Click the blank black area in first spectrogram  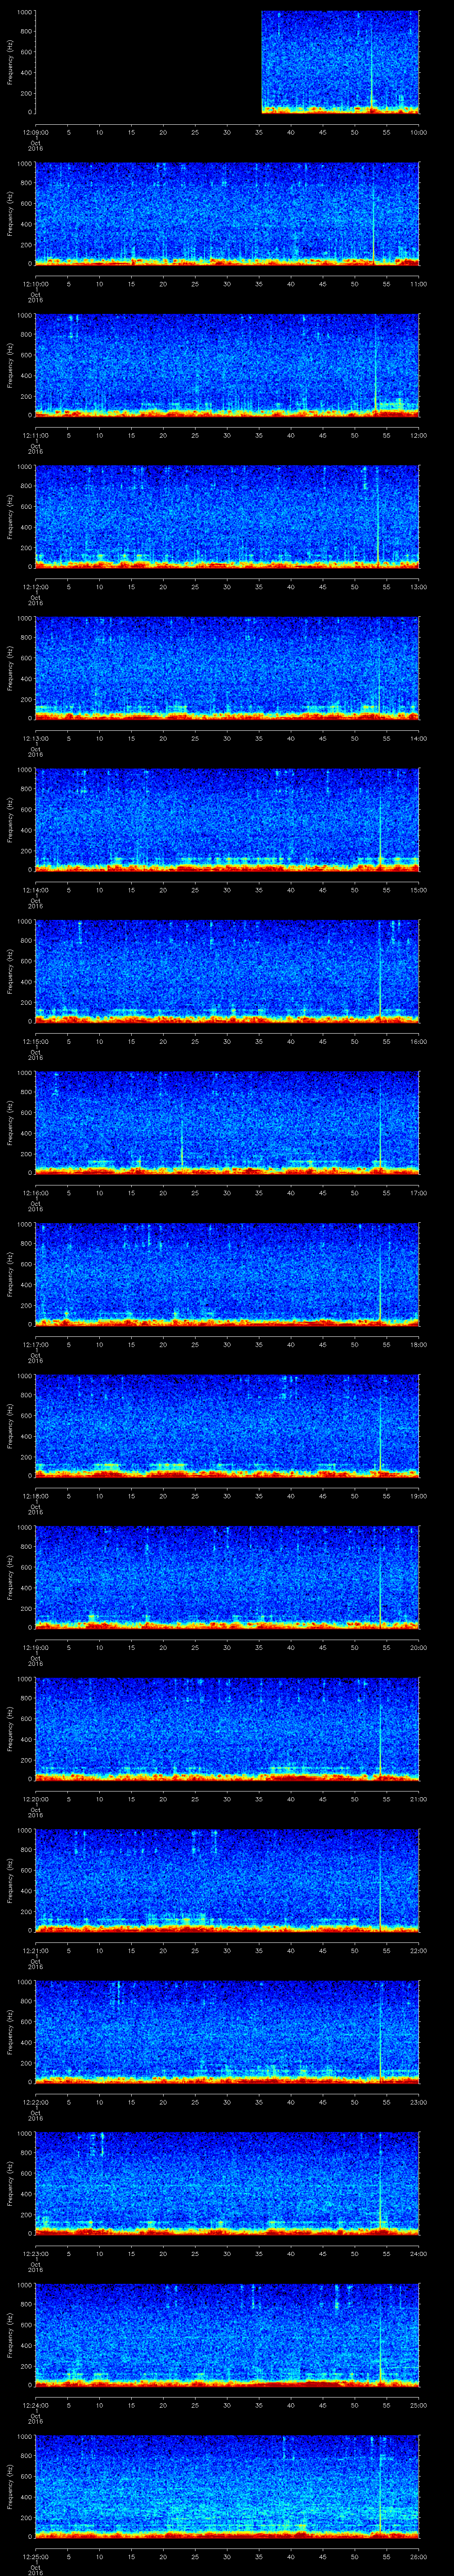click(148, 62)
